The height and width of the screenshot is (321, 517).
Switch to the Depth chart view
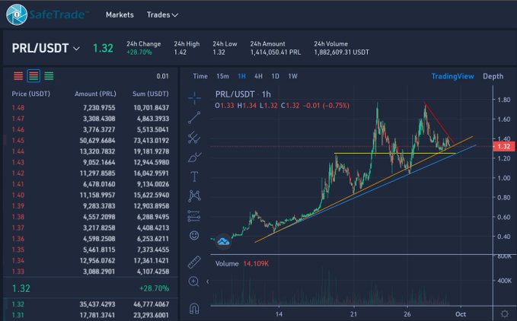(x=493, y=76)
